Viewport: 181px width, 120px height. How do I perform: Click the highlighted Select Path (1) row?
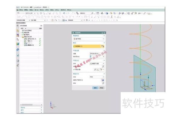[87, 46]
